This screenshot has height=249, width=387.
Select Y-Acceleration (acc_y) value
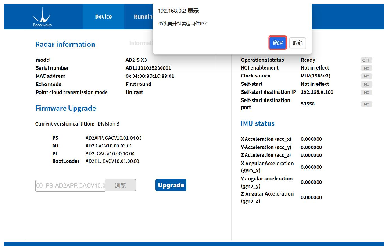tap(311, 147)
